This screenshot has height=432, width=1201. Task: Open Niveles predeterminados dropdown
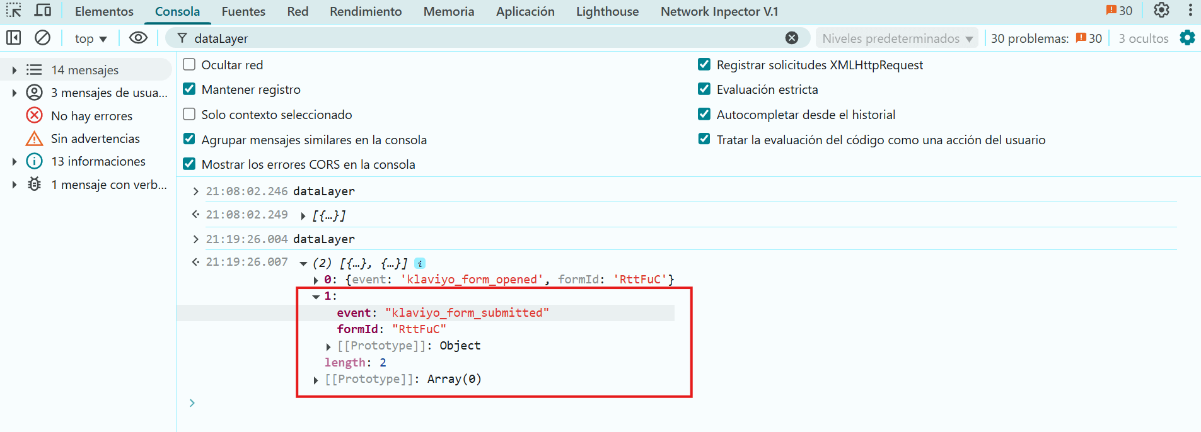[x=897, y=38]
